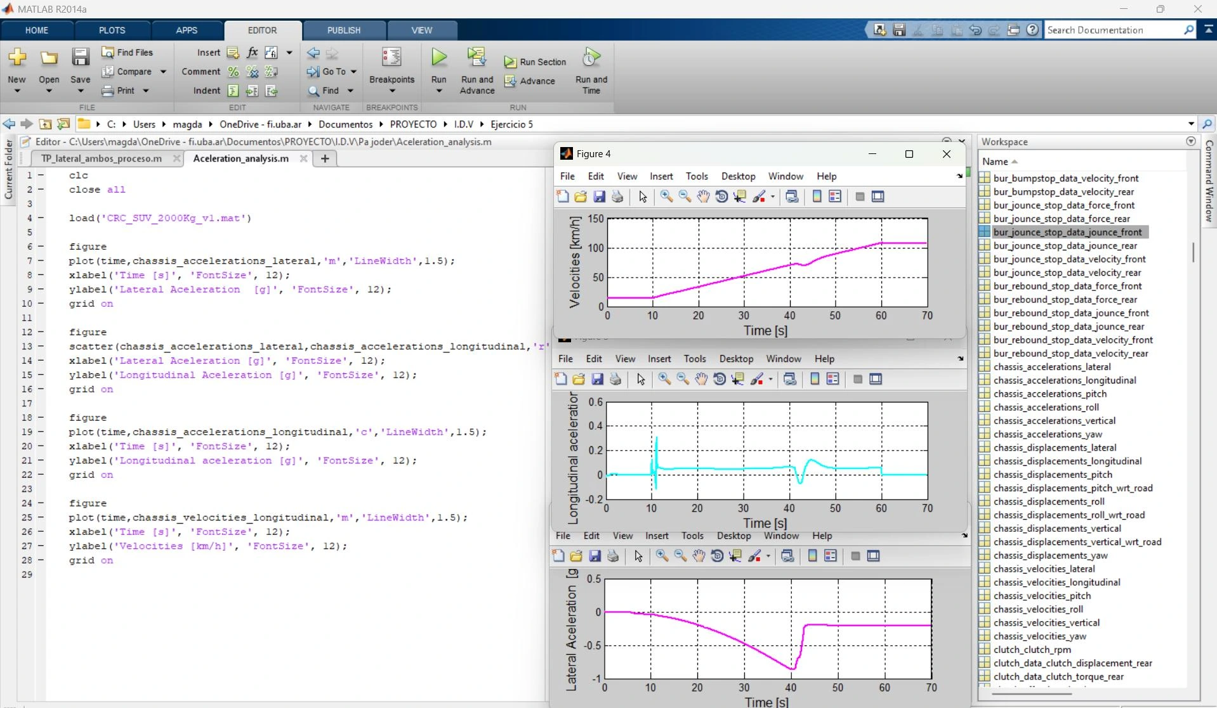1217x708 pixels.
Task: Click the Rotate 3D tool in Figure 4
Action: (x=721, y=196)
